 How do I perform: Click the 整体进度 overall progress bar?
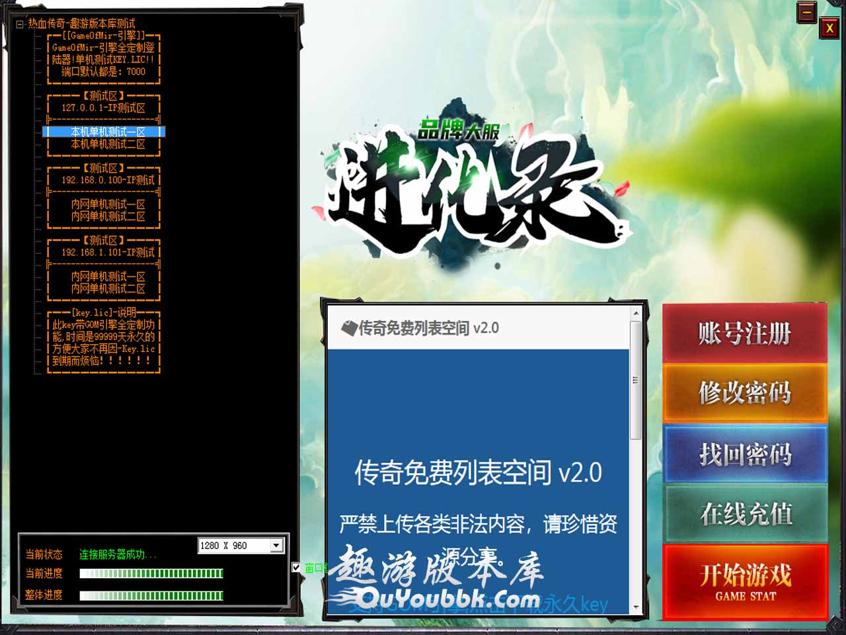click(x=151, y=595)
